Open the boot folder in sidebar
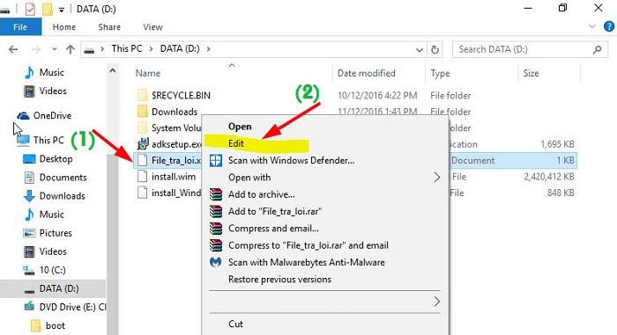Screen dimensions: 617x335 (x=48, y=326)
